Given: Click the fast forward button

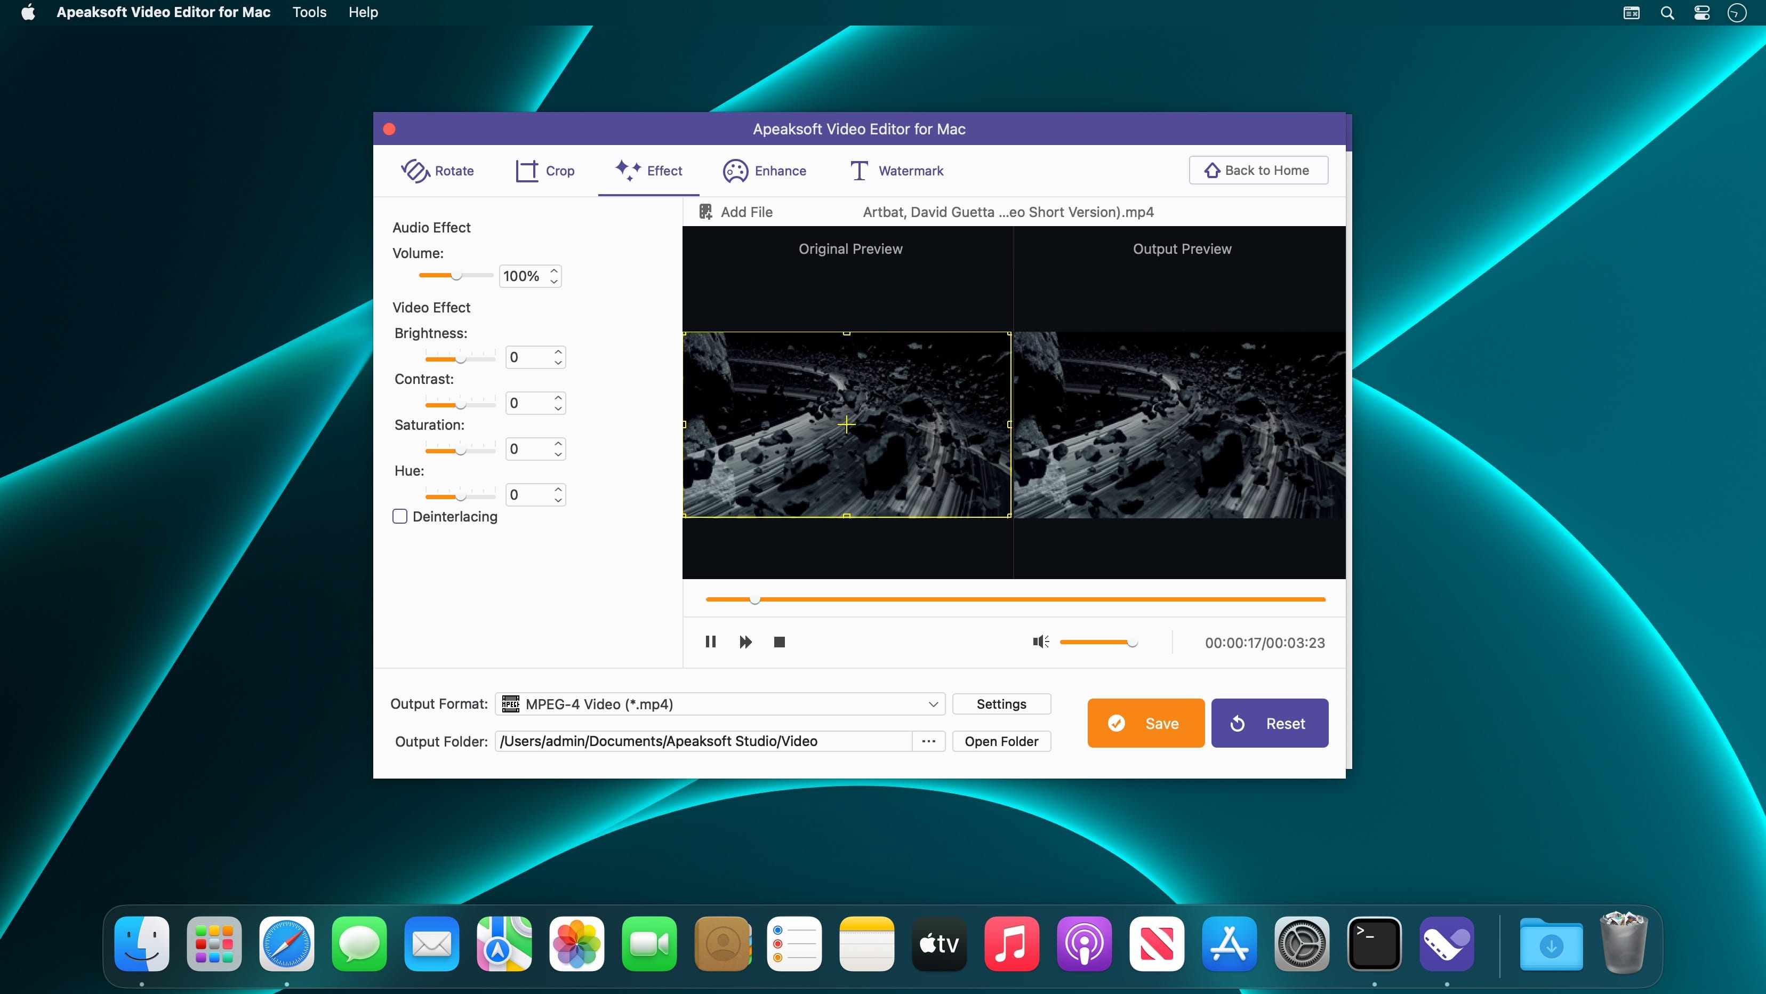Looking at the screenshot, I should (x=745, y=642).
